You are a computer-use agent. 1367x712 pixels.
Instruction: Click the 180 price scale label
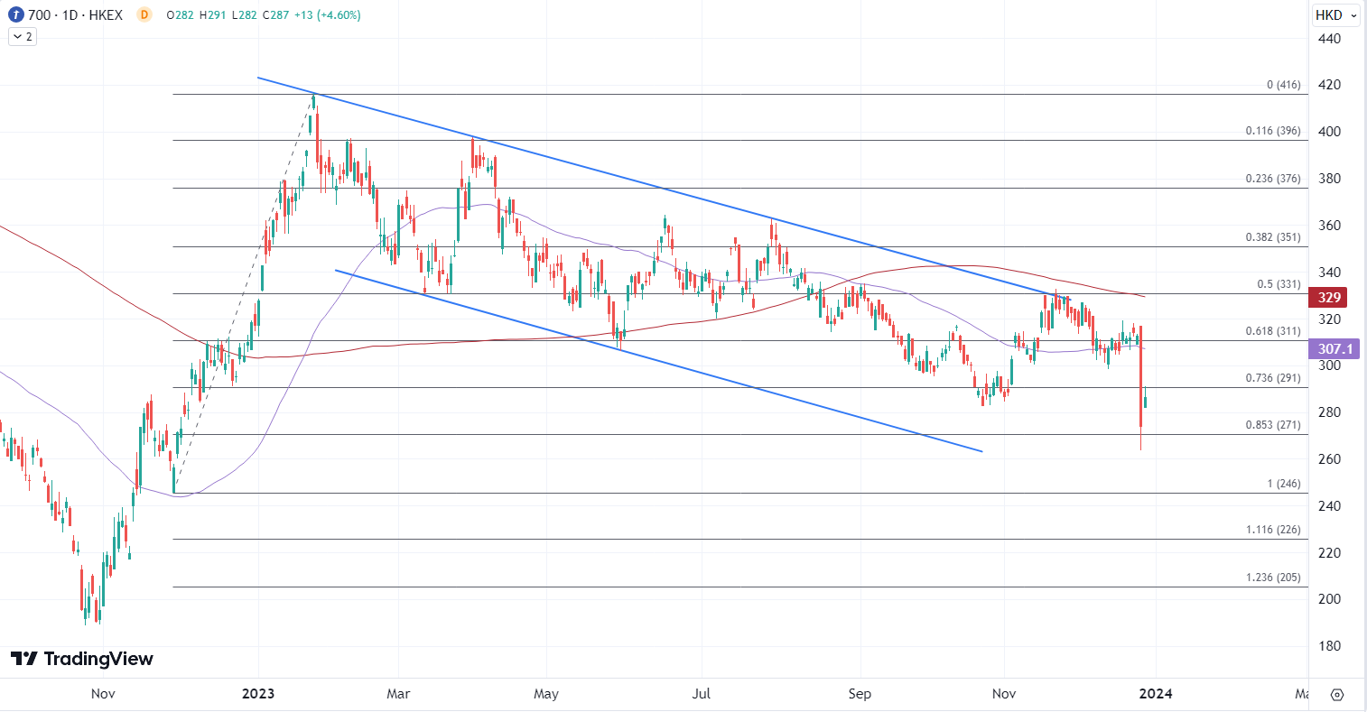pyautogui.click(x=1328, y=646)
